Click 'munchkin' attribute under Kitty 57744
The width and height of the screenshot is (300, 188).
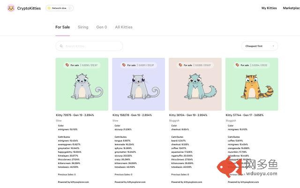(237, 152)
